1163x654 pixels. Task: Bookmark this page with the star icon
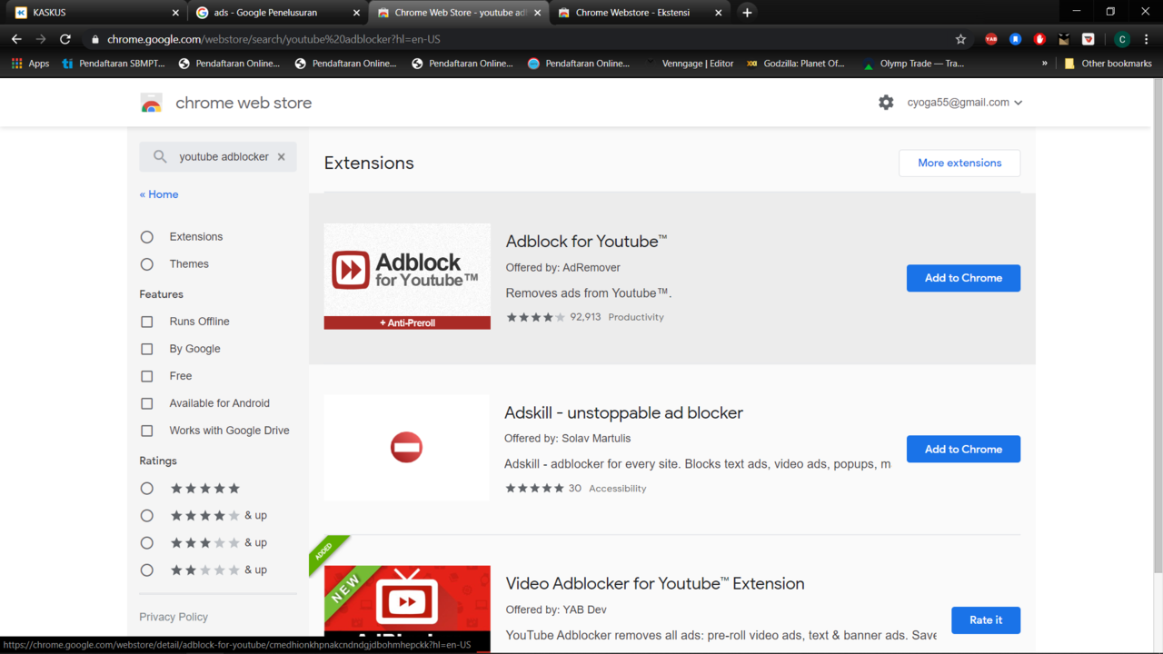[x=960, y=39]
